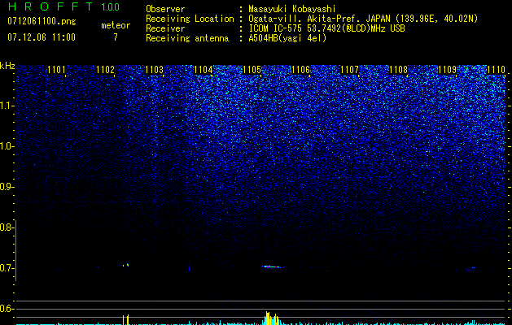This screenshot has width=512, height=325.
Task: Click the antenna A504HB(yagi 4el) text
Action: point(287,38)
